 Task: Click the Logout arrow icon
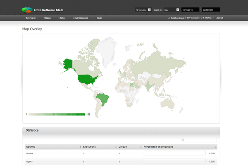(214, 18)
